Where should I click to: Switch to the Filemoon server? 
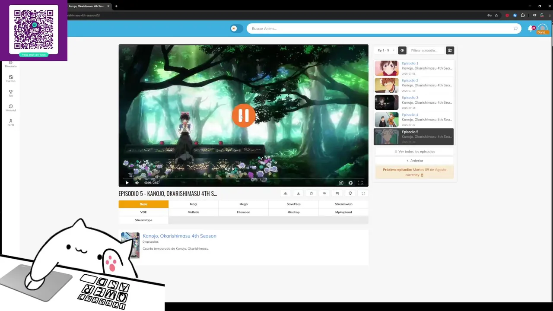point(243,212)
